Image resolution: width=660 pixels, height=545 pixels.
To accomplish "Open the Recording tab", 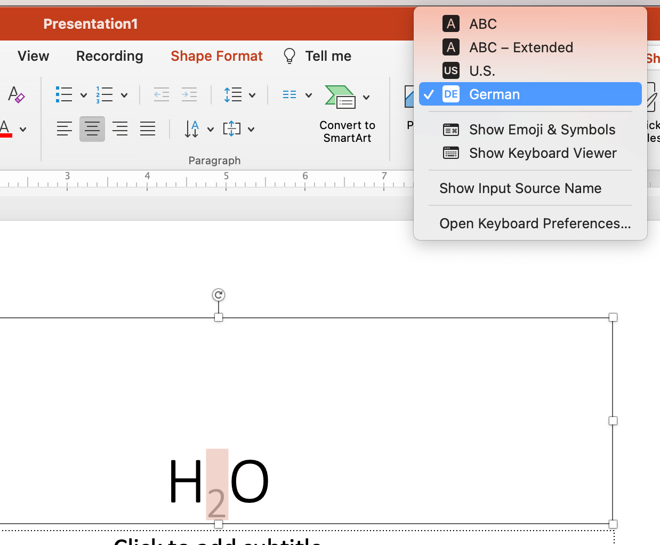I will 110,56.
